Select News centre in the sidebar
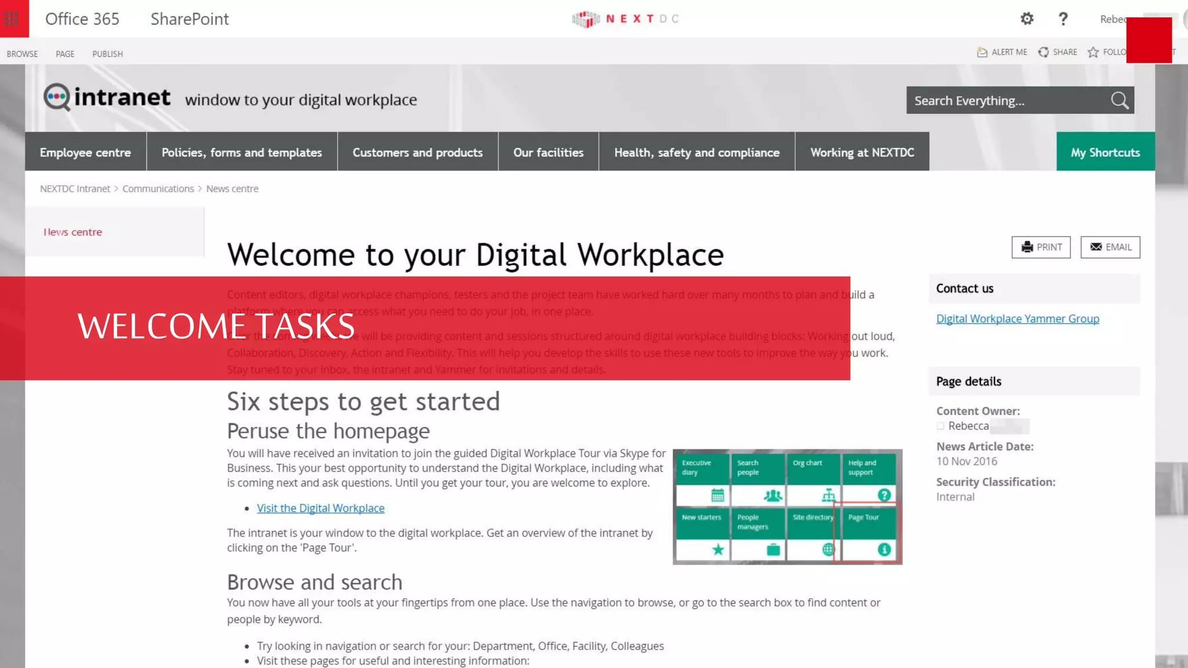Image resolution: width=1188 pixels, height=668 pixels. point(73,232)
